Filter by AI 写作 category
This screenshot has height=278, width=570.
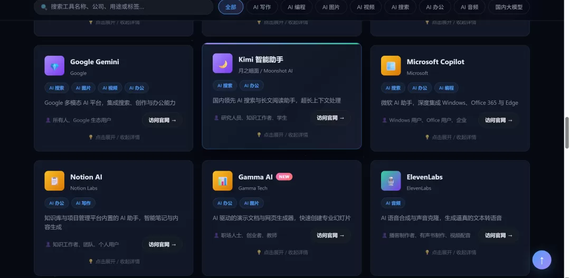262,7
